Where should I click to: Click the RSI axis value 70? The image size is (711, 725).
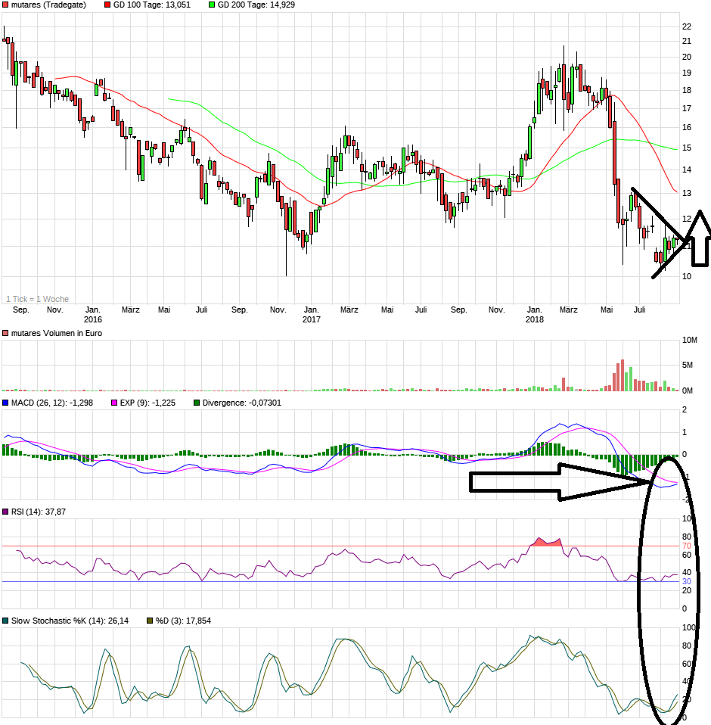tap(687, 546)
